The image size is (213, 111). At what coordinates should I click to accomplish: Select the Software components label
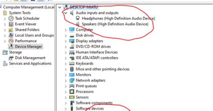coord(94,103)
